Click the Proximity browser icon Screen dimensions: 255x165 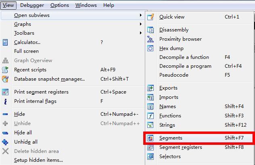[150, 39]
